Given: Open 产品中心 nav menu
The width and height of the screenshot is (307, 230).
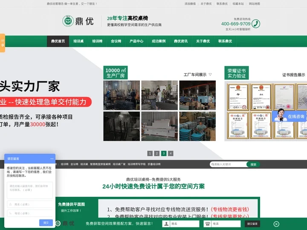Looking at the screenshot, I should pos(136,41).
